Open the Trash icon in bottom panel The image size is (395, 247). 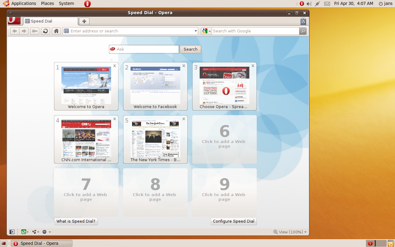391,243
